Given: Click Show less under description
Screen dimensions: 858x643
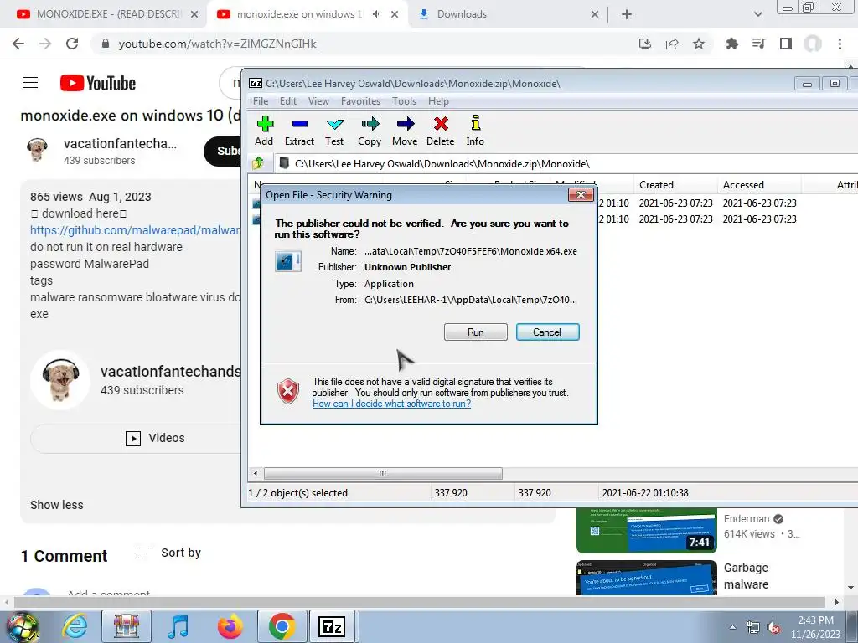Looking at the screenshot, I should (57, 505).
